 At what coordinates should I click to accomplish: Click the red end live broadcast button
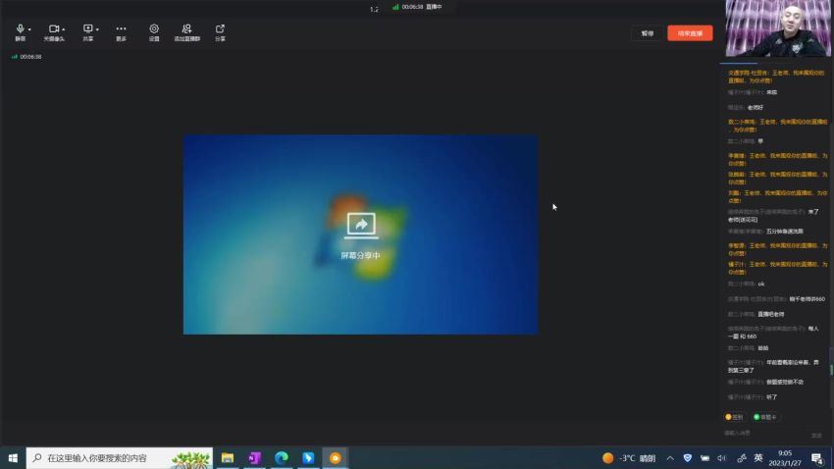[x=690, y=33]
